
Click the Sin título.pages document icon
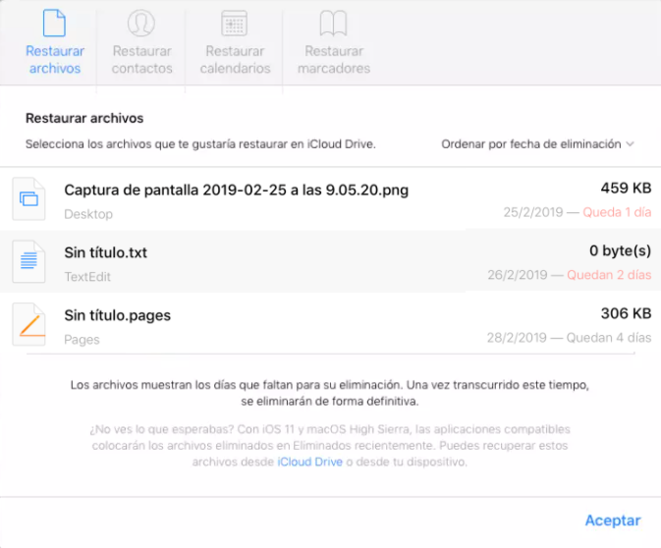pyautogui.click(x=28, y=324)
